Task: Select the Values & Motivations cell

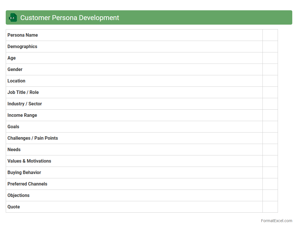Action: coord(29,161)
